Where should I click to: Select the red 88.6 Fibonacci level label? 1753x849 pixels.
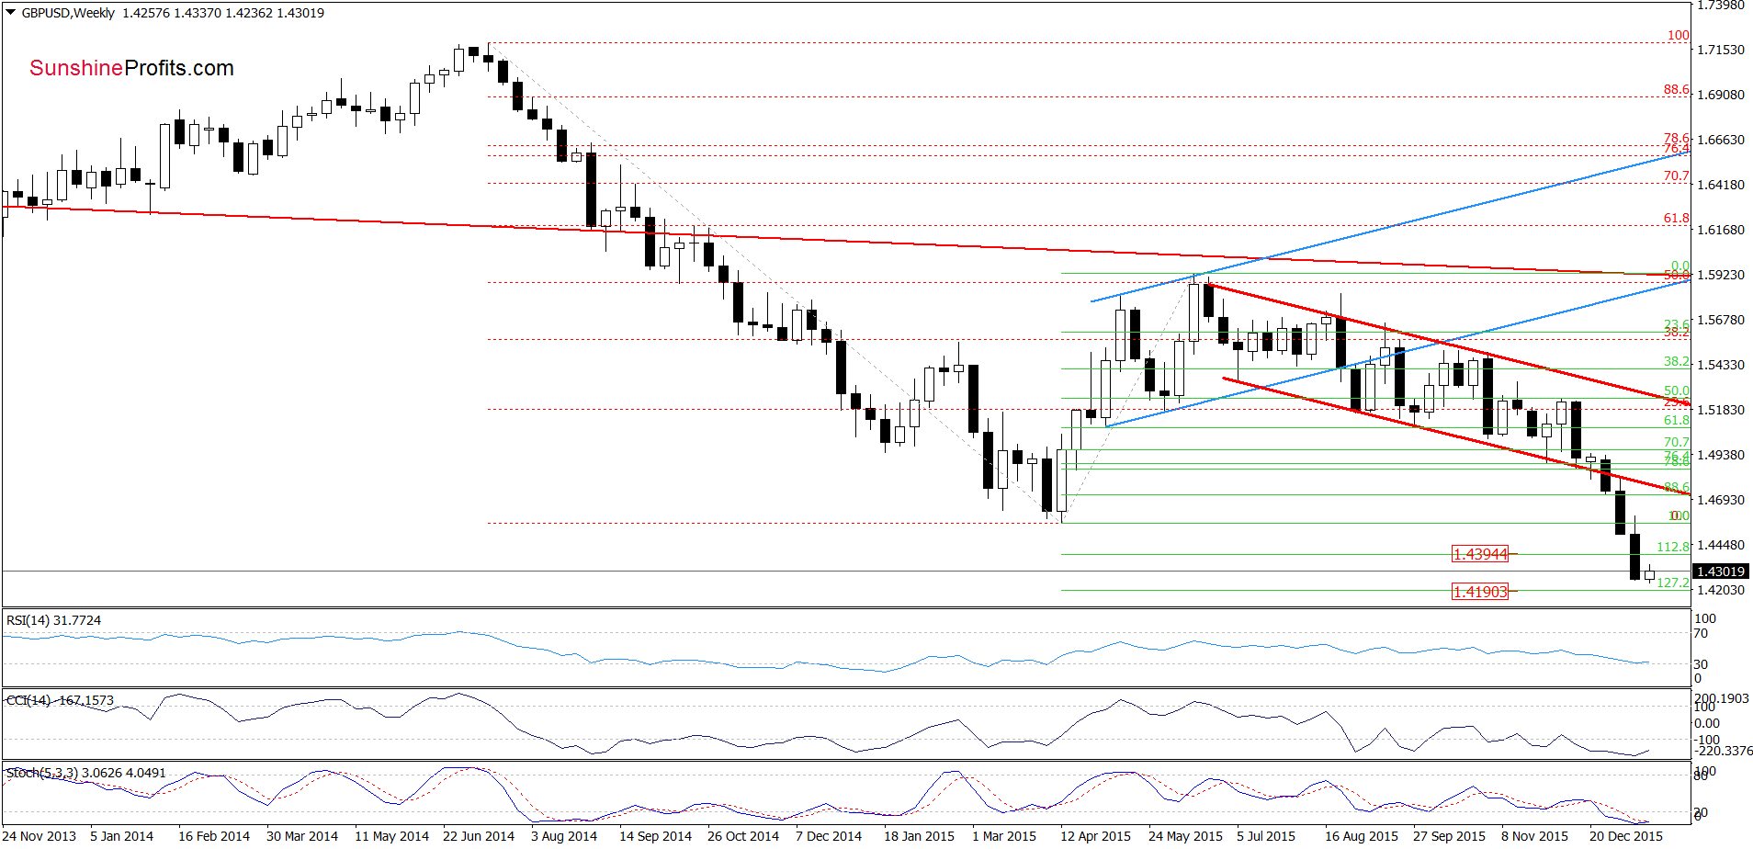(x=1676, y=89)
